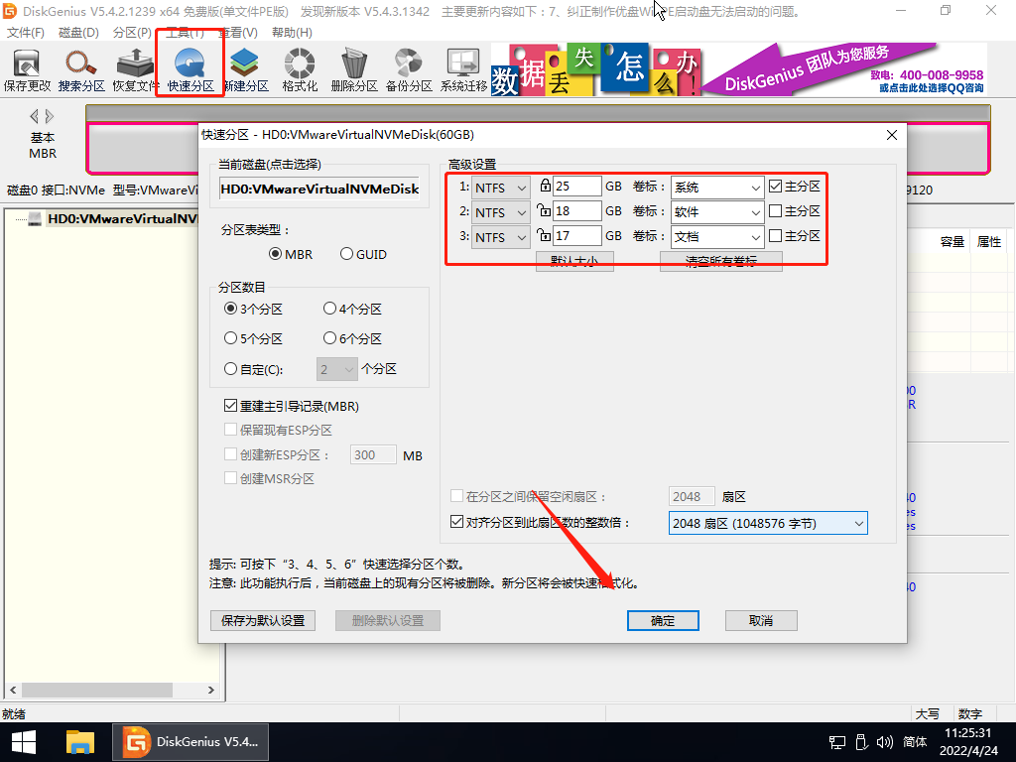
Task: Click the 确定 button
Action: (663, 620)
